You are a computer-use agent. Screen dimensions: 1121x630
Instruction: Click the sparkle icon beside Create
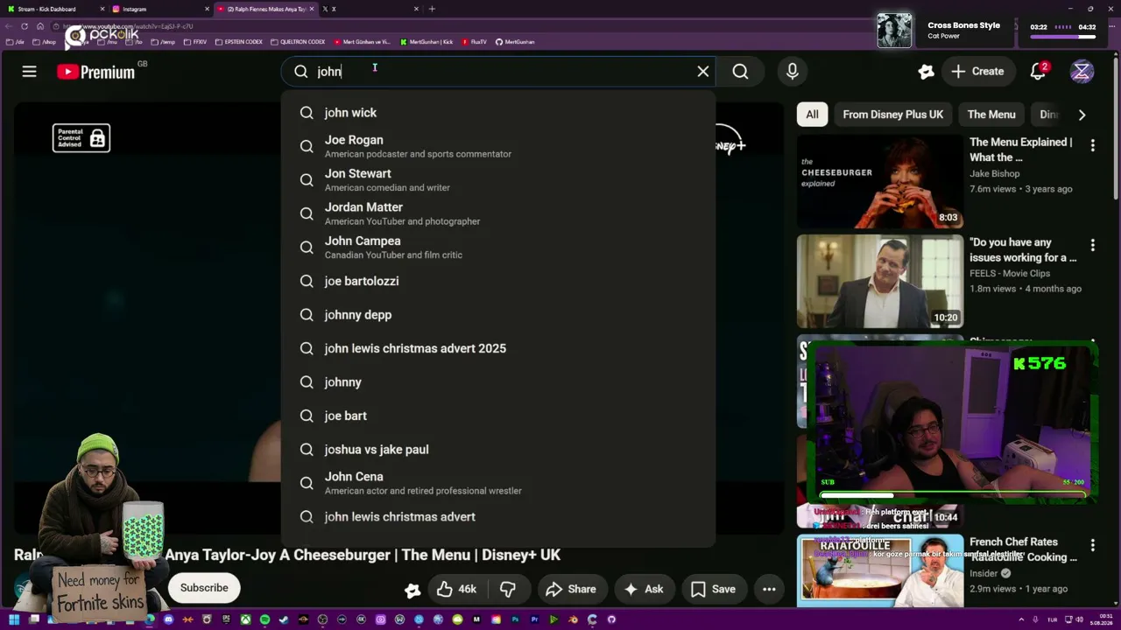pyautogui.click(x=926, y=72)
